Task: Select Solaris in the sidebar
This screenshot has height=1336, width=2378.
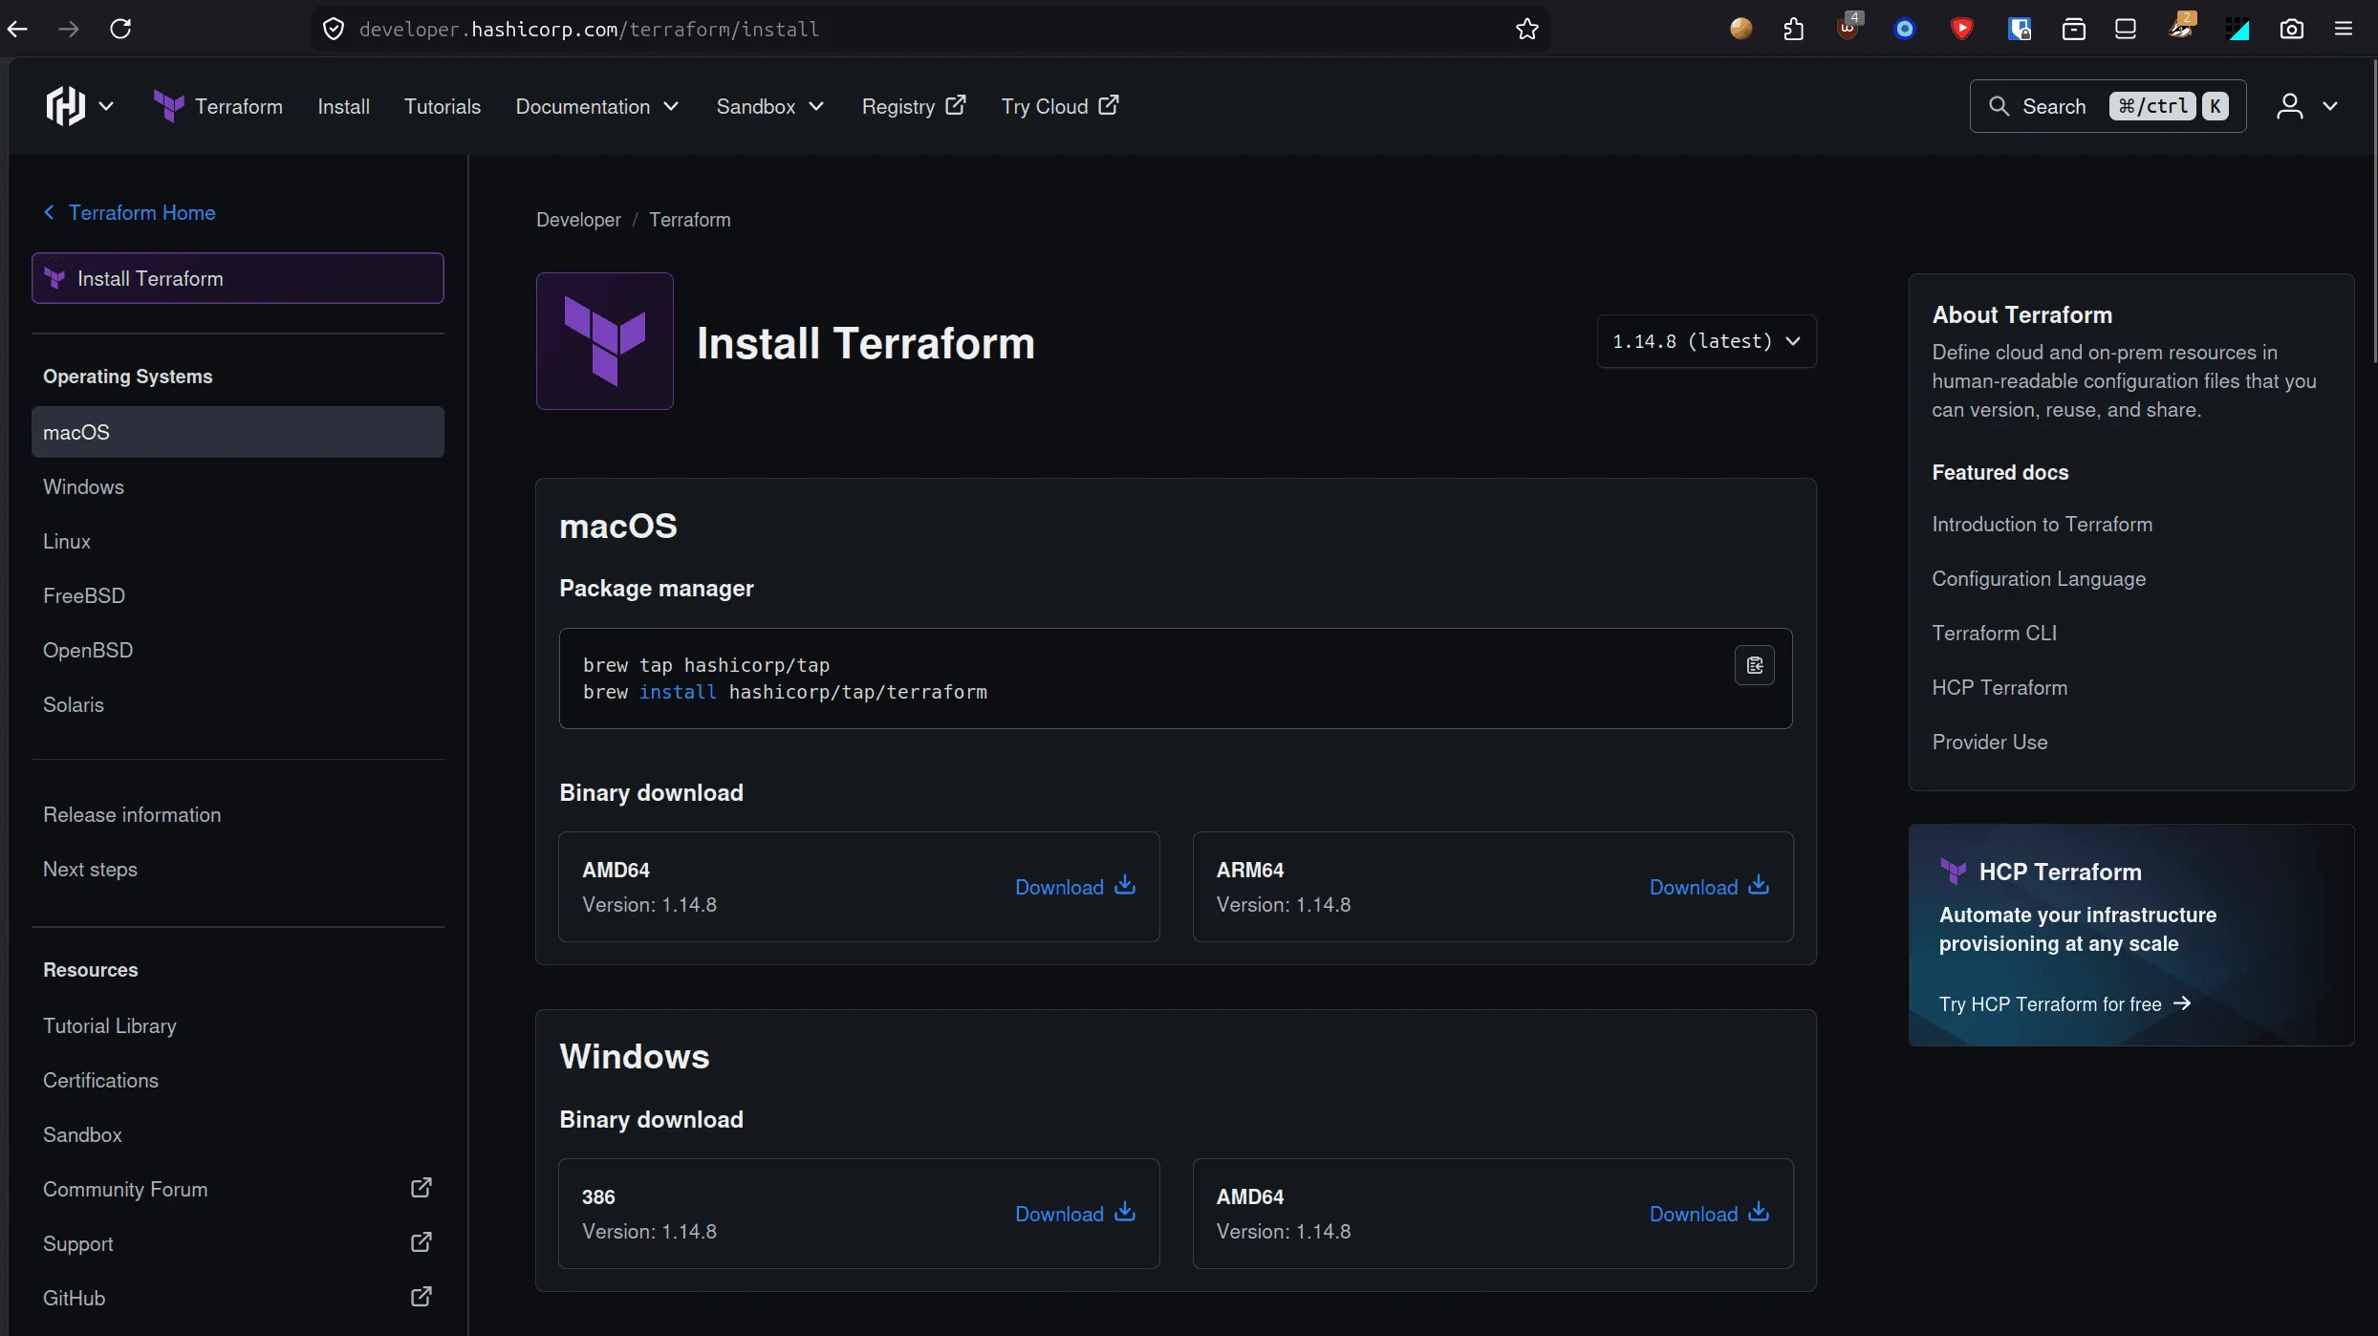Action: 237,704
